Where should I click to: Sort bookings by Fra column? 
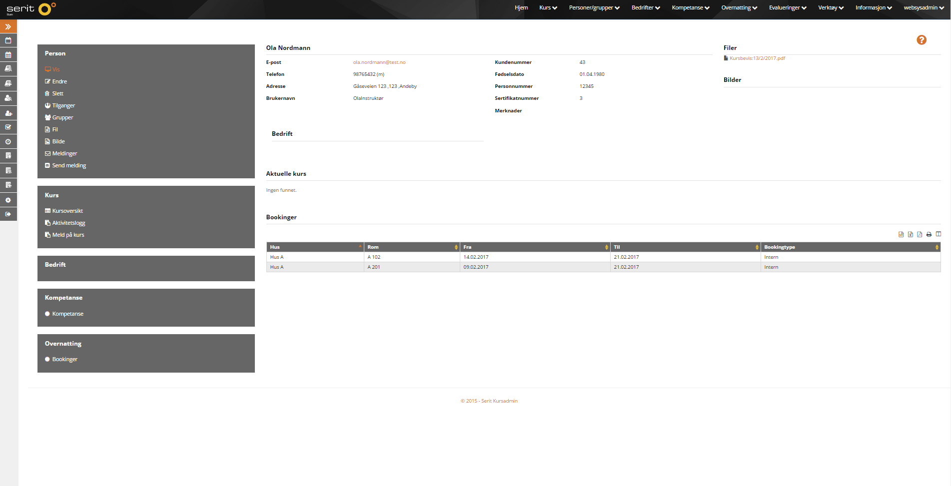click(x=535, y=247)
